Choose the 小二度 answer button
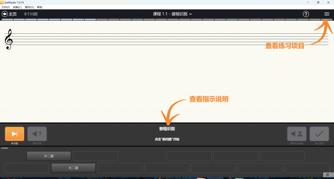Viewport: 334px width, 179px height. tap(49, 156)
